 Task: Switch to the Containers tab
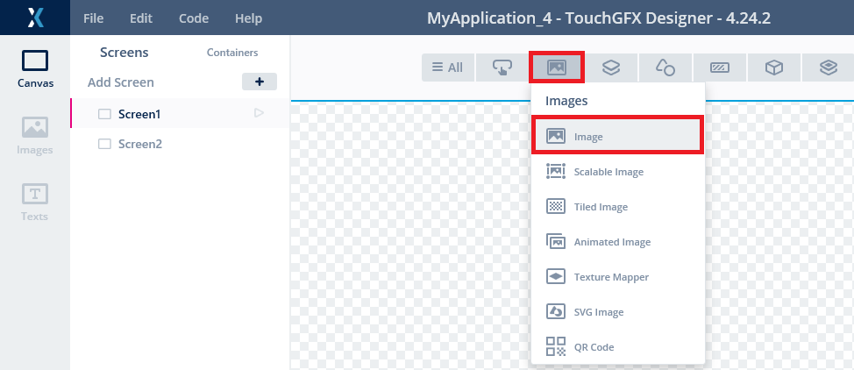232,53
